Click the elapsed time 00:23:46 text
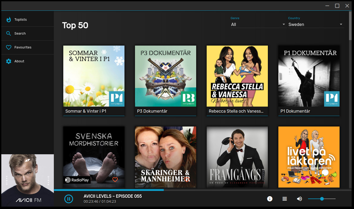This screenshot has height=209, width=354. click(x=91, y=201)
